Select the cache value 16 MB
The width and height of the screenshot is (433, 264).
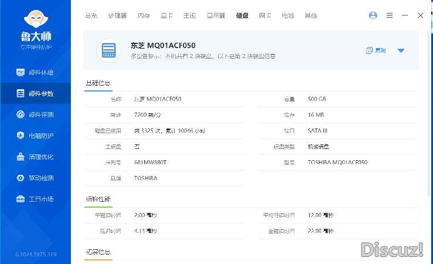316,115
